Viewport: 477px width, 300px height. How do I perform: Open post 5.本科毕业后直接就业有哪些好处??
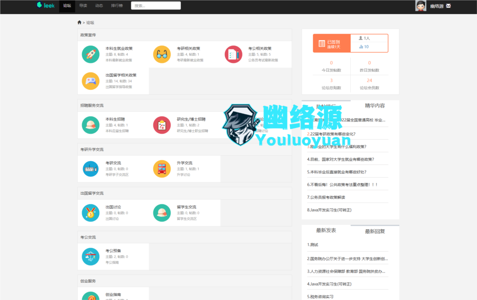(337, 172)
